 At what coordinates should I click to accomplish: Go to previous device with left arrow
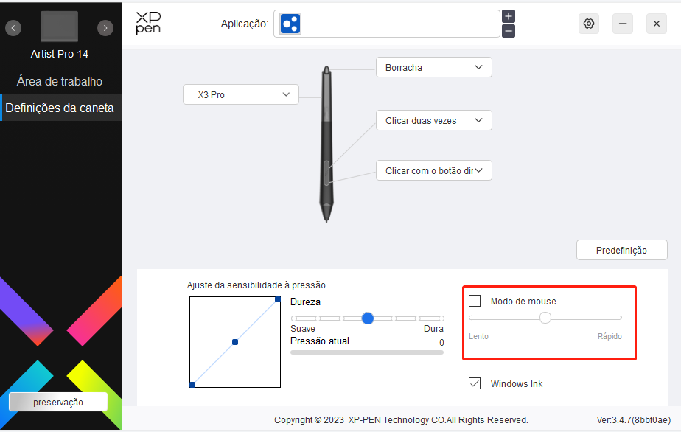pos(13,28)
